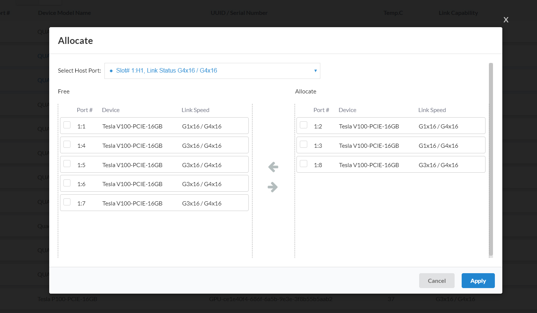Close the Allocate dialog with the X
This screenshot has height=313, width=537.
506,20
